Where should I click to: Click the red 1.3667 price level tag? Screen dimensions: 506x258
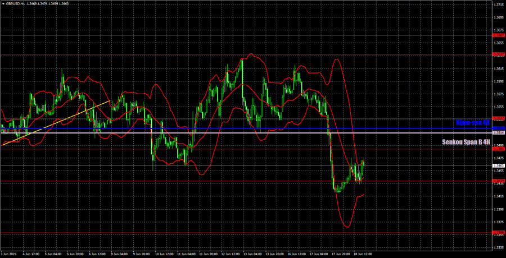point(499,35)
